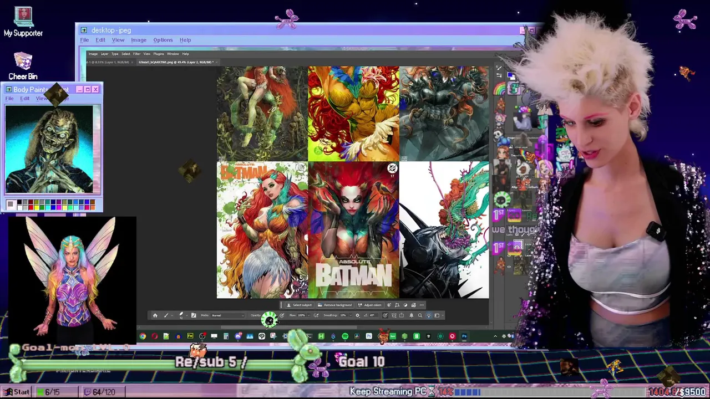
Task: Expand the Flow percentage dropdown arrow
Action: [309, 315]
